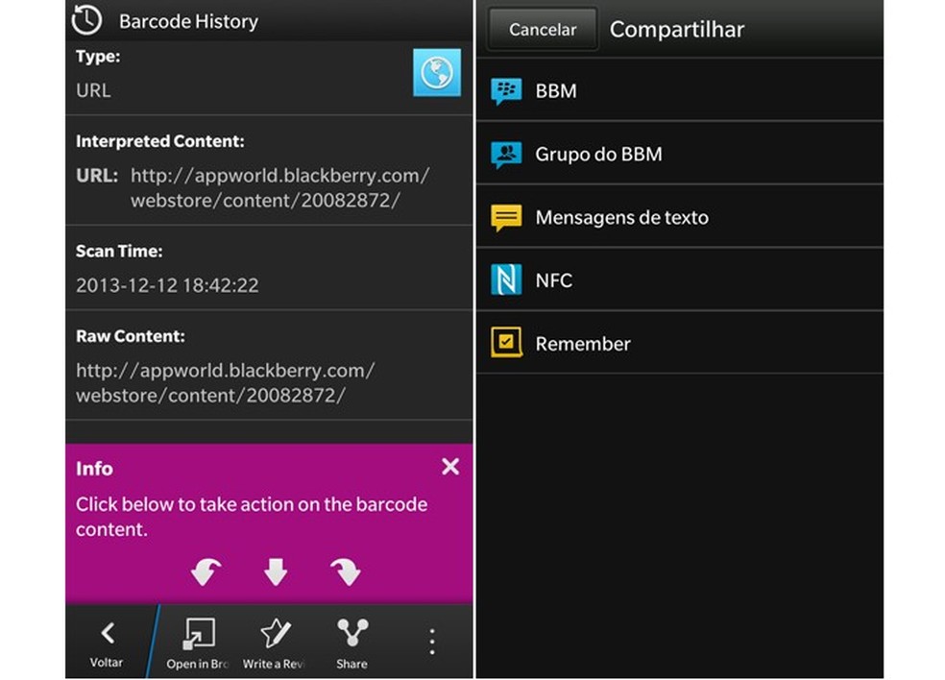Select the Compartilhar screen title
This screenshot has height=680, width=945.
(676, 29)
